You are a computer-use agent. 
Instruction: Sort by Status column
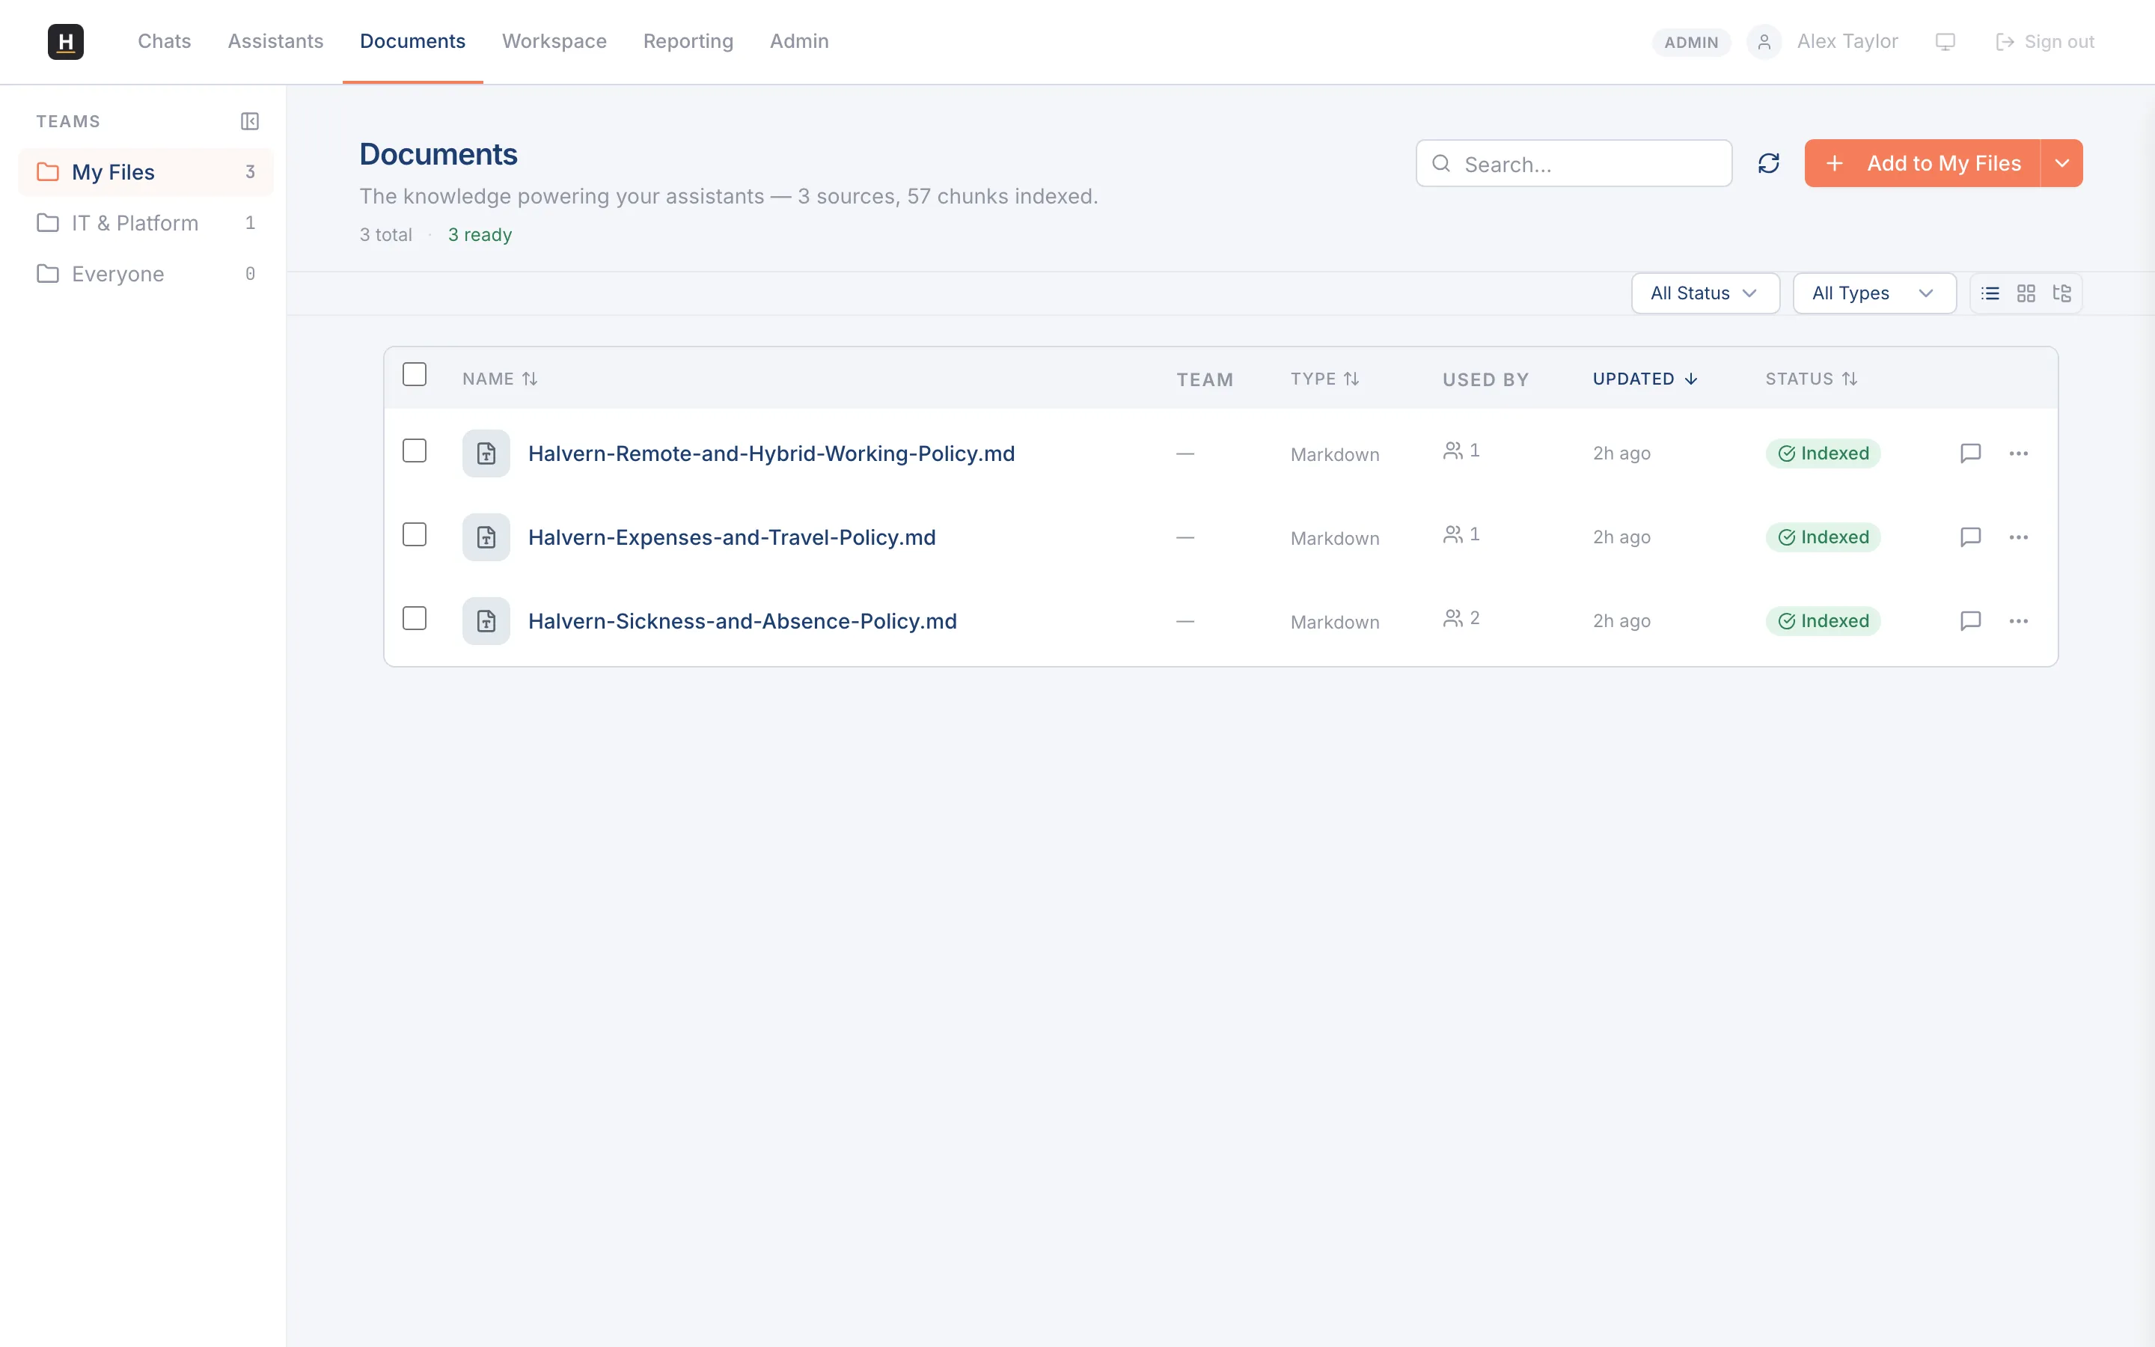pyautogui.click(x=1812, y=379)
